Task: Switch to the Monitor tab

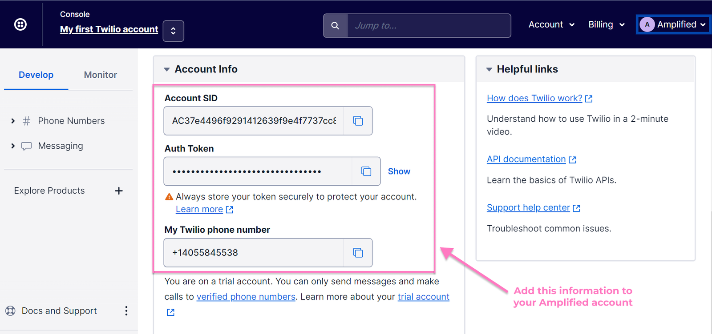Action: point(100,75)
